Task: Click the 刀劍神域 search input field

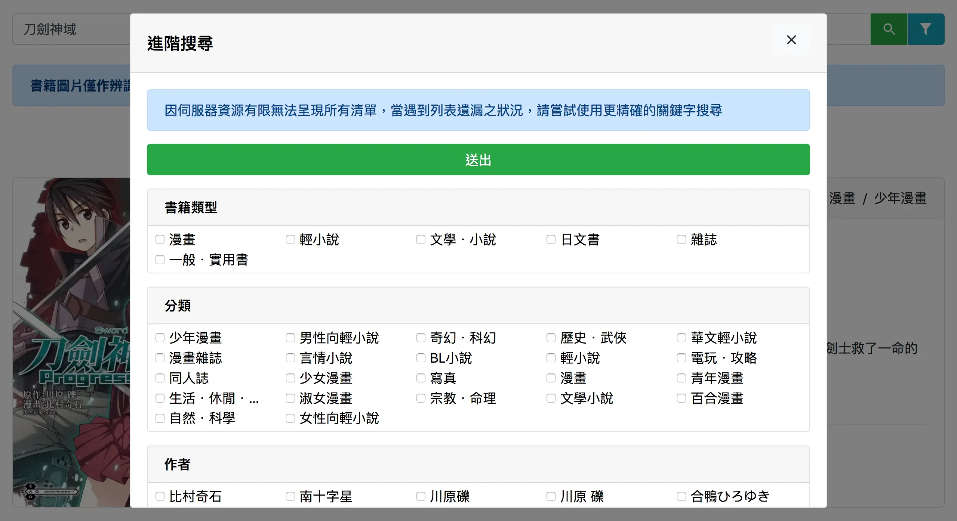Action: point(71,29)
